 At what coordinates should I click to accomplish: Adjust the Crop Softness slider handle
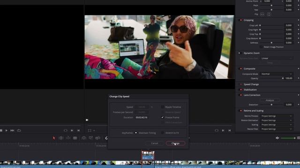(271, 42)
